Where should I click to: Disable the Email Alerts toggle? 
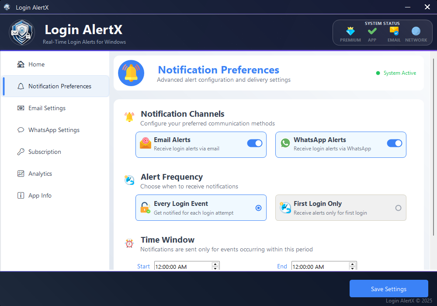click(x=255, y=143)
